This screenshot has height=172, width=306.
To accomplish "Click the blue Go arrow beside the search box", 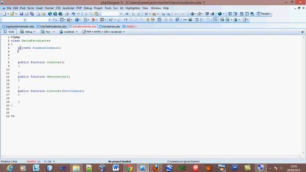I will [x=127, y=14].
